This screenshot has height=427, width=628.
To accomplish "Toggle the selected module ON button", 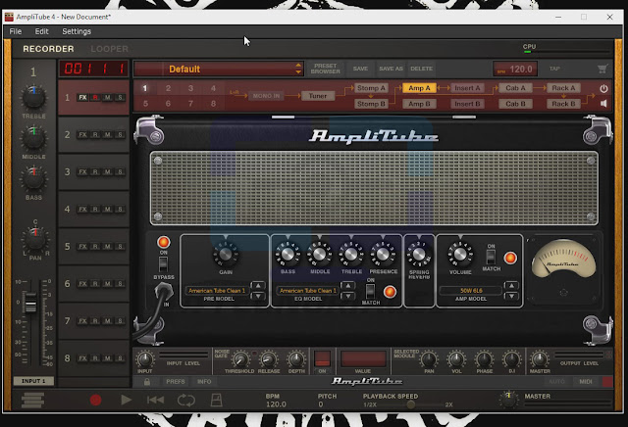I will tap(322, 358).
